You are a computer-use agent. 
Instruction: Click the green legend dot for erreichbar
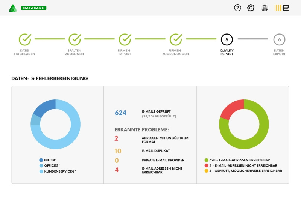pyautogui.click(x=206, y=160)
